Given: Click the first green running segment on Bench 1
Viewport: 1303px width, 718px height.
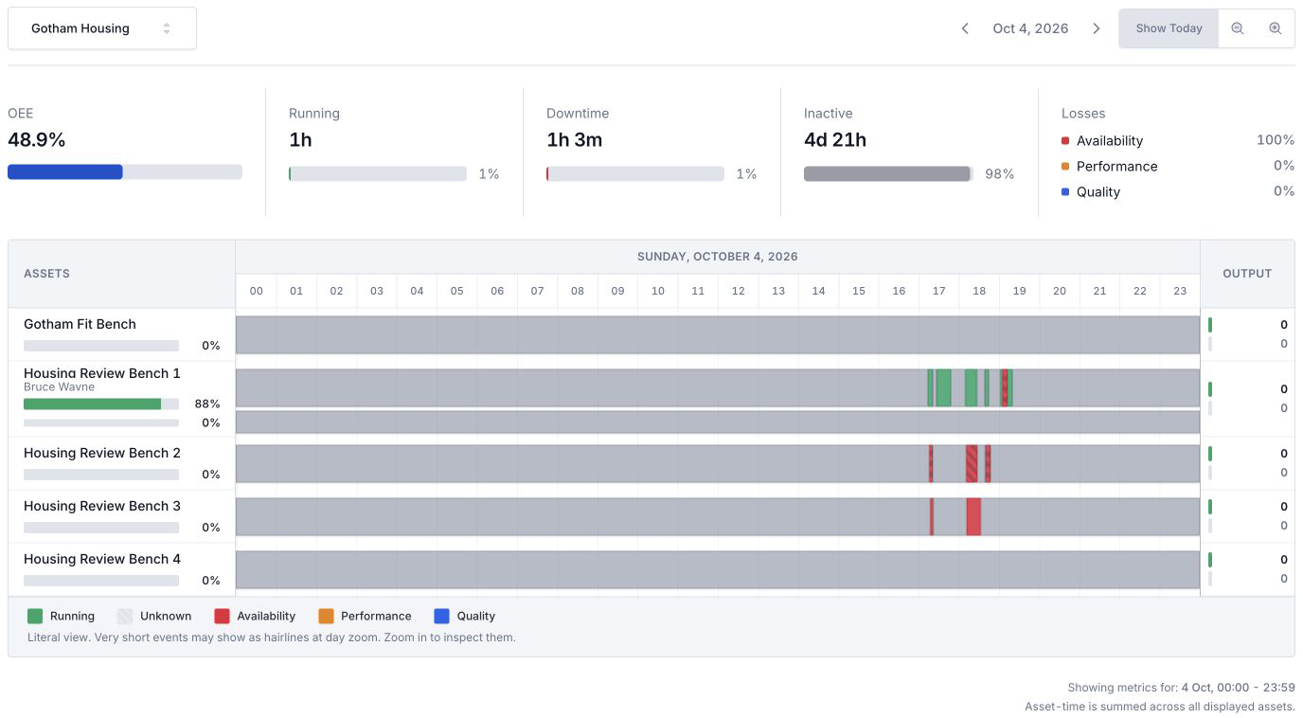Looking at the screenshot, I should [930, 388].
